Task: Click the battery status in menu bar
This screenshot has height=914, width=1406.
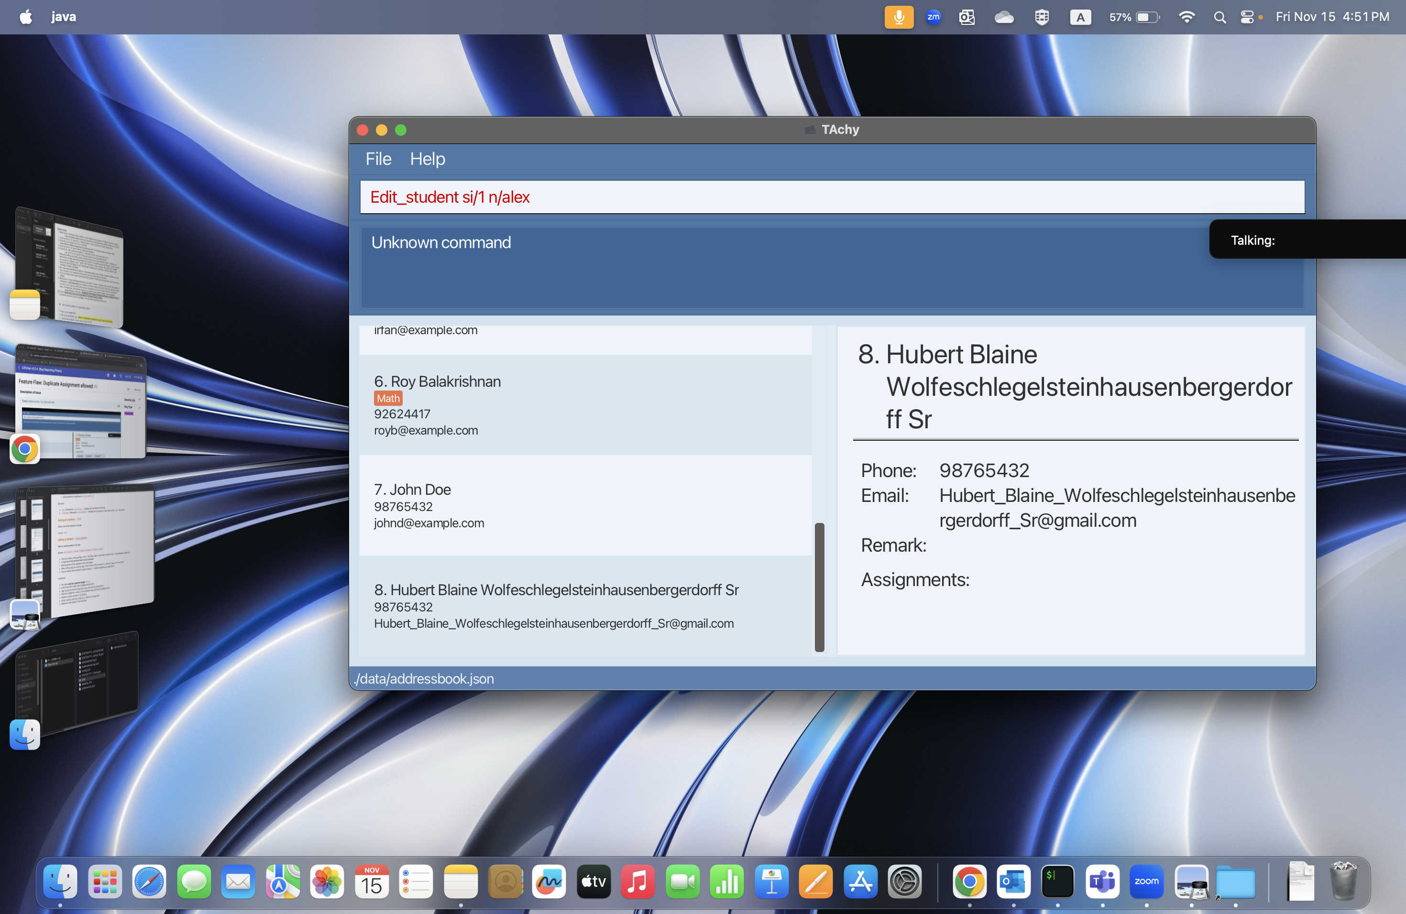Action: (x=1134, y=17)
